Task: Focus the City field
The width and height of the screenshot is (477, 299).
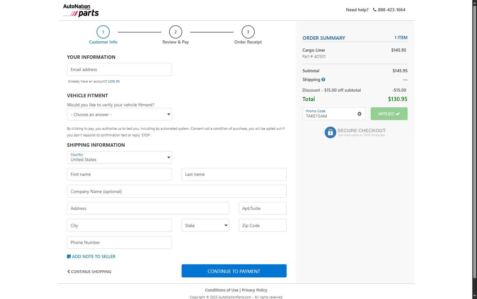Action: coord(119,226)
